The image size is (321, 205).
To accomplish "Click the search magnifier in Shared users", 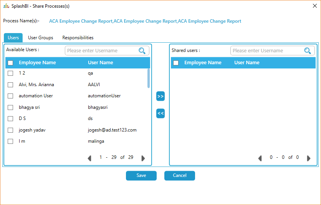I will (x=308, y=51).
